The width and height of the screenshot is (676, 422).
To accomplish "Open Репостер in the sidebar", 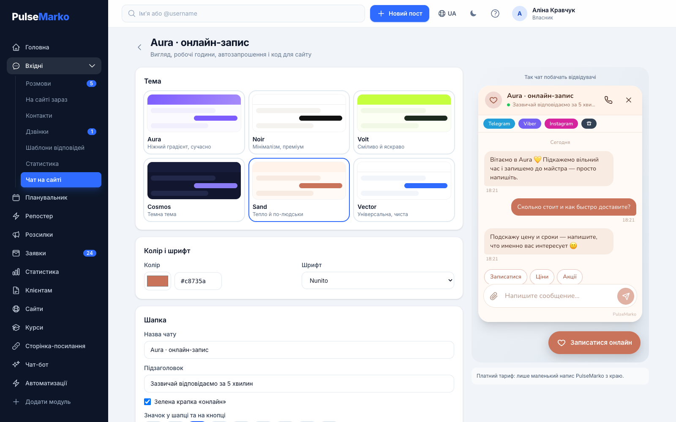I will [54, 216].
